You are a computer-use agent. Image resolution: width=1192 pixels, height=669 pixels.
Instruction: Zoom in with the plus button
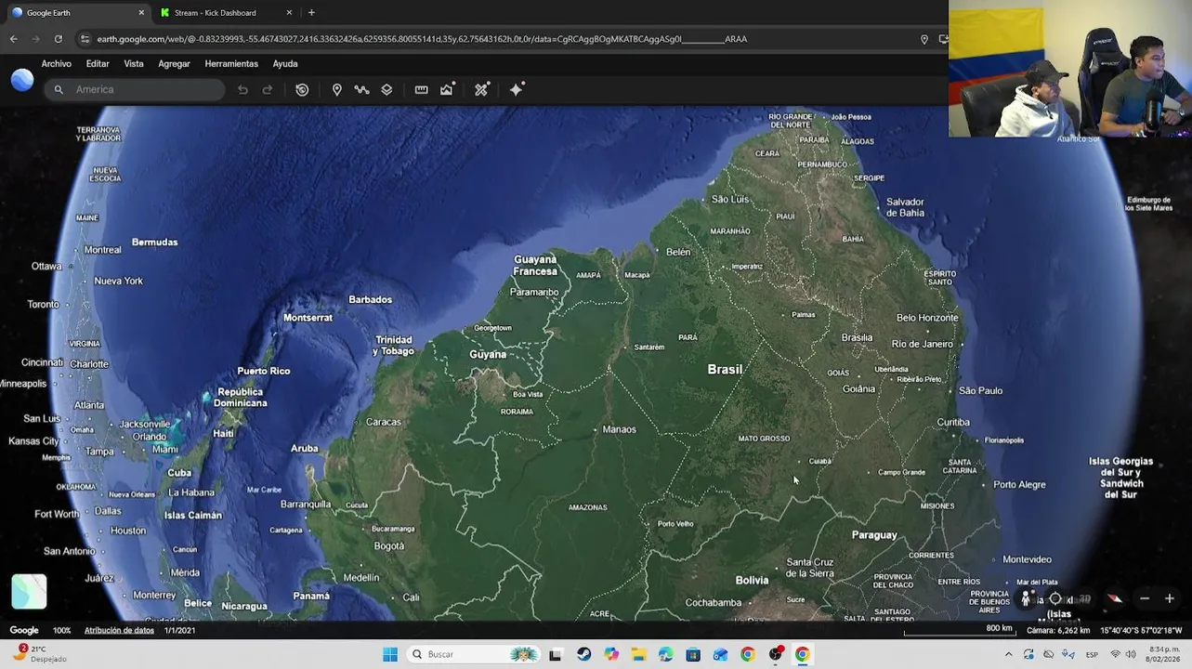1170,599
